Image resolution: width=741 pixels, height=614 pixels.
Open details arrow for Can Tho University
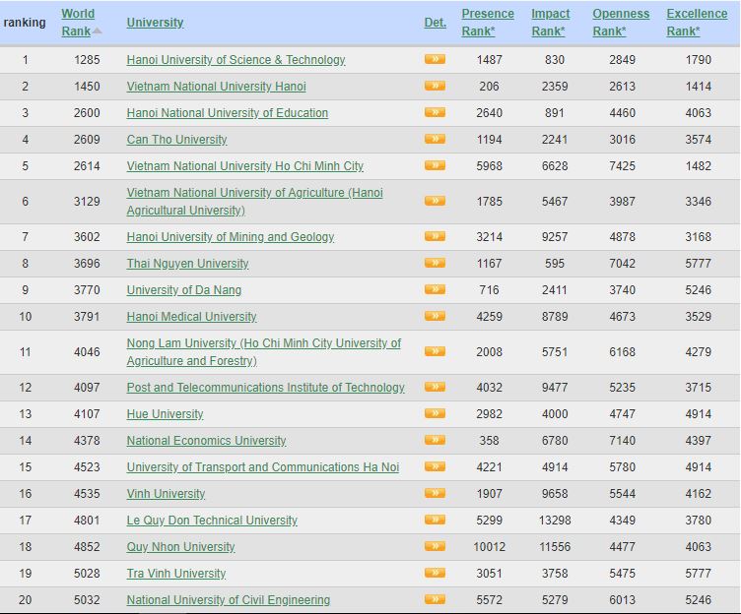point(435,139)
